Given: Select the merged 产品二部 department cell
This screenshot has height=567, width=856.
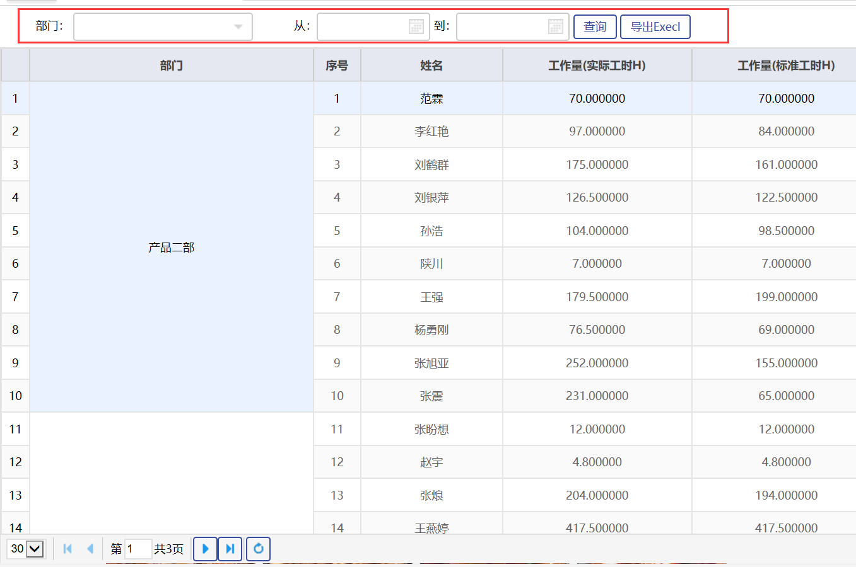Looking at the screenshot, I should (171, 248).
